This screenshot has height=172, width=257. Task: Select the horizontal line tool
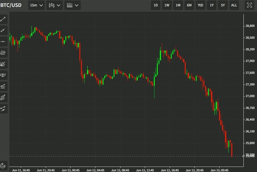point(3,42)
